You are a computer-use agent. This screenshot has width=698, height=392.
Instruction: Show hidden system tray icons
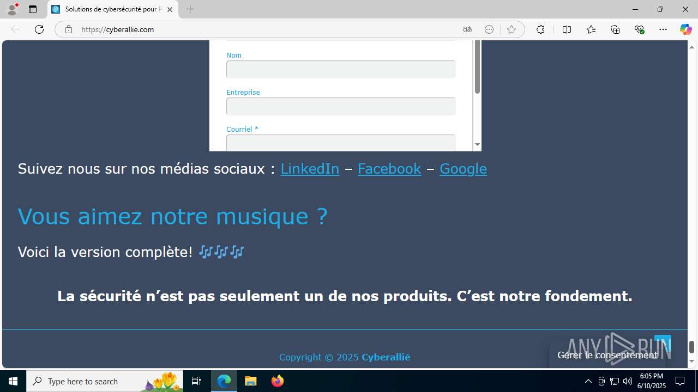tap(588, 381)
